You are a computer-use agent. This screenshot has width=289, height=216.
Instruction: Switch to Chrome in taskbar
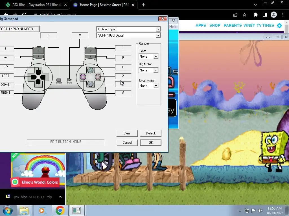[60, 210]
